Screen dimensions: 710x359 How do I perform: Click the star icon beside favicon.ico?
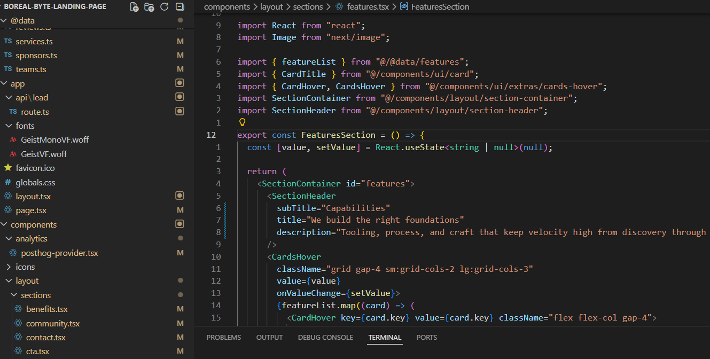(x=8, y=168)
